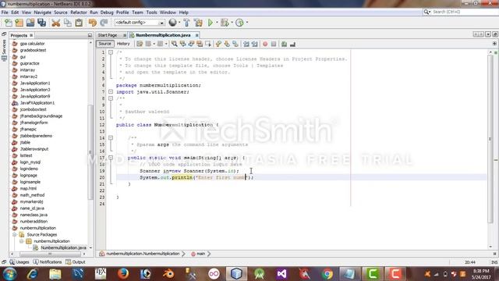Image resolution: width=499 pixels, height=281 pixels.
Task: Open the Usages window button
Action: click(19, 262)
